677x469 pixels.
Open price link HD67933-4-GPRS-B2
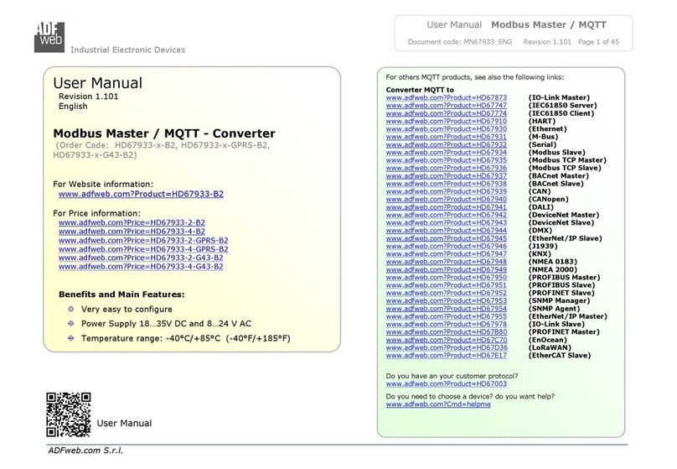click(x=143, y=249)
